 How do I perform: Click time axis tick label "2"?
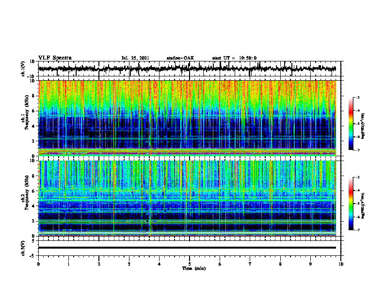[x=99, y=264]
